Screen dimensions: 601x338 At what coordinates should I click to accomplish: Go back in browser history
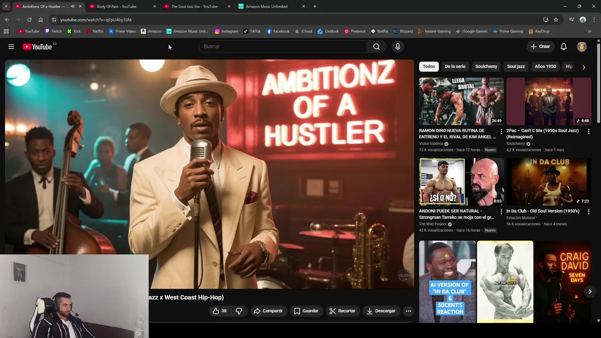7,20
